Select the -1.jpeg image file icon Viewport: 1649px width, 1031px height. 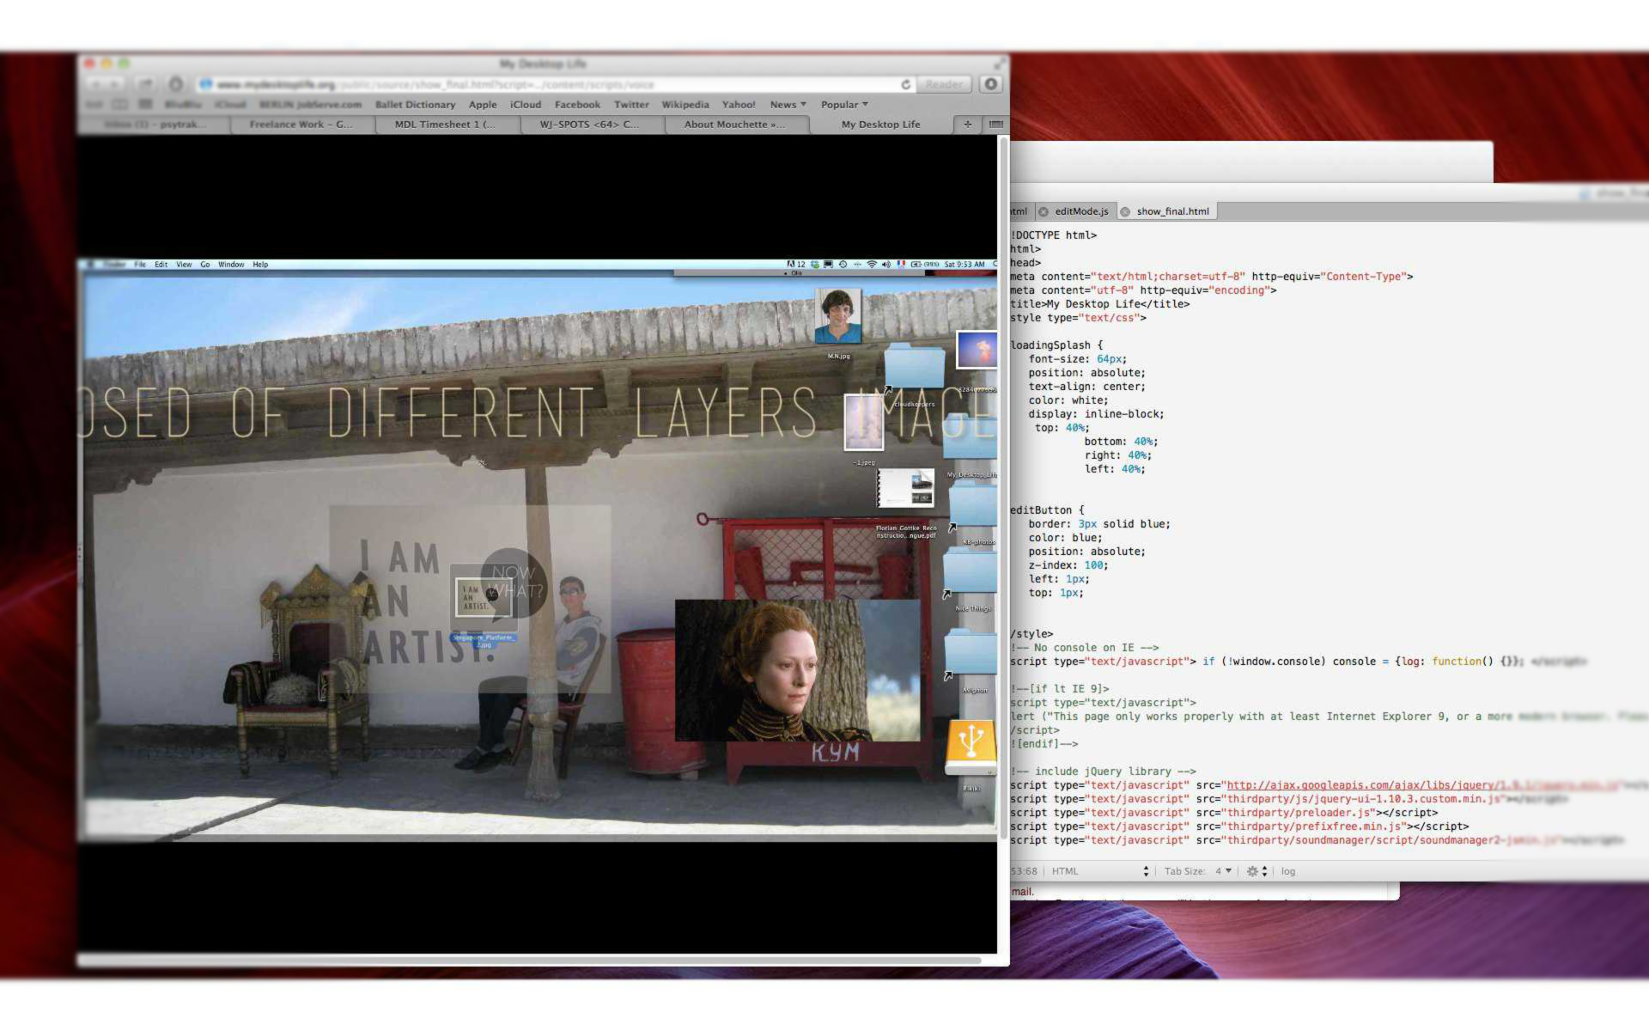[864, 422]
